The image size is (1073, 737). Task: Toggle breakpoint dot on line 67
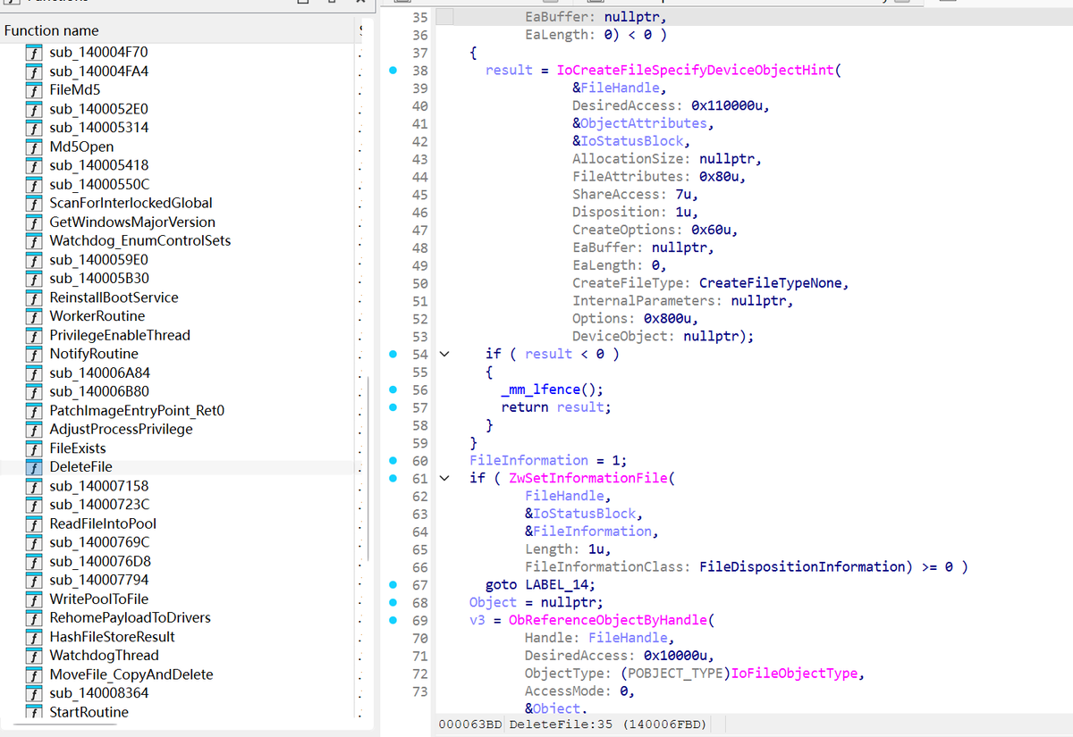click(393, 584)
